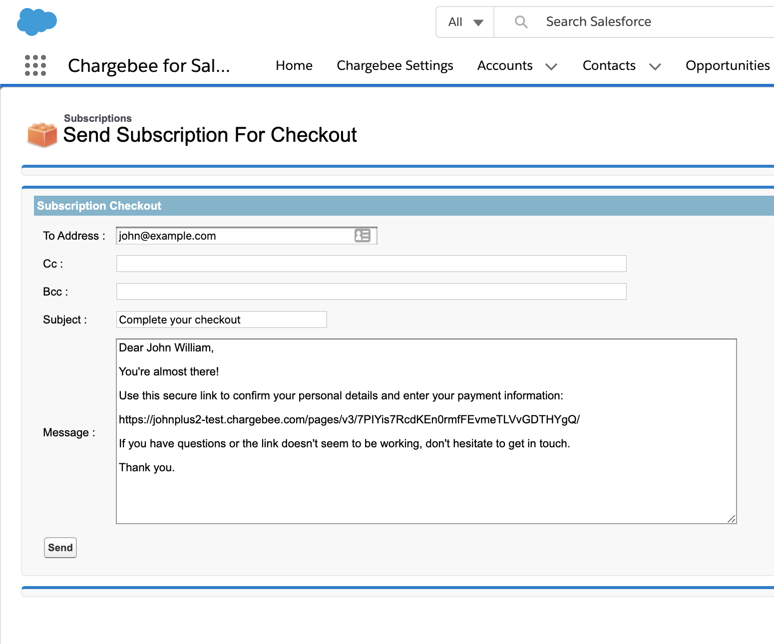Click in the Cc input field

click(x=371, y=264)
